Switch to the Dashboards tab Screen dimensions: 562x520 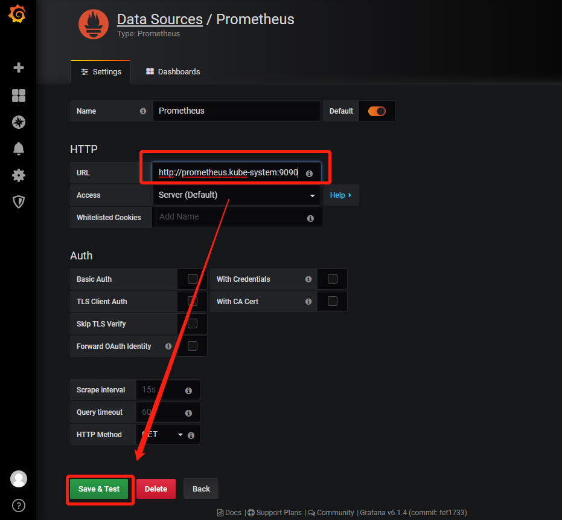pos(173,72)
